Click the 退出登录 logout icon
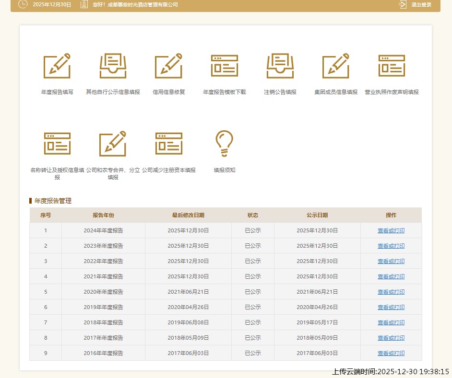 402,4
